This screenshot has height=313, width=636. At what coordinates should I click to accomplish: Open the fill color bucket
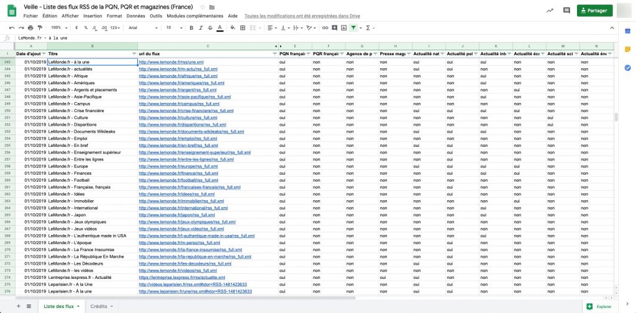tap(232, 28)
